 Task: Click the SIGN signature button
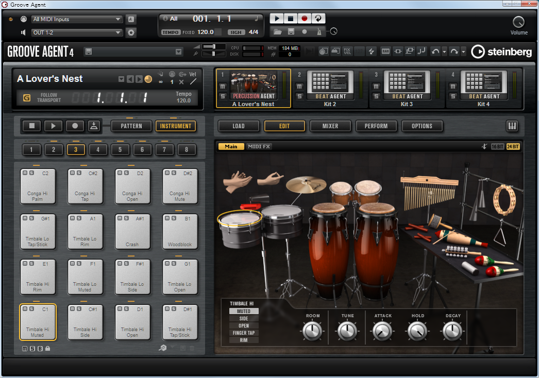236,32
